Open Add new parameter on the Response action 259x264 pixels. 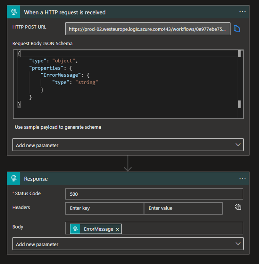(128, 243)
